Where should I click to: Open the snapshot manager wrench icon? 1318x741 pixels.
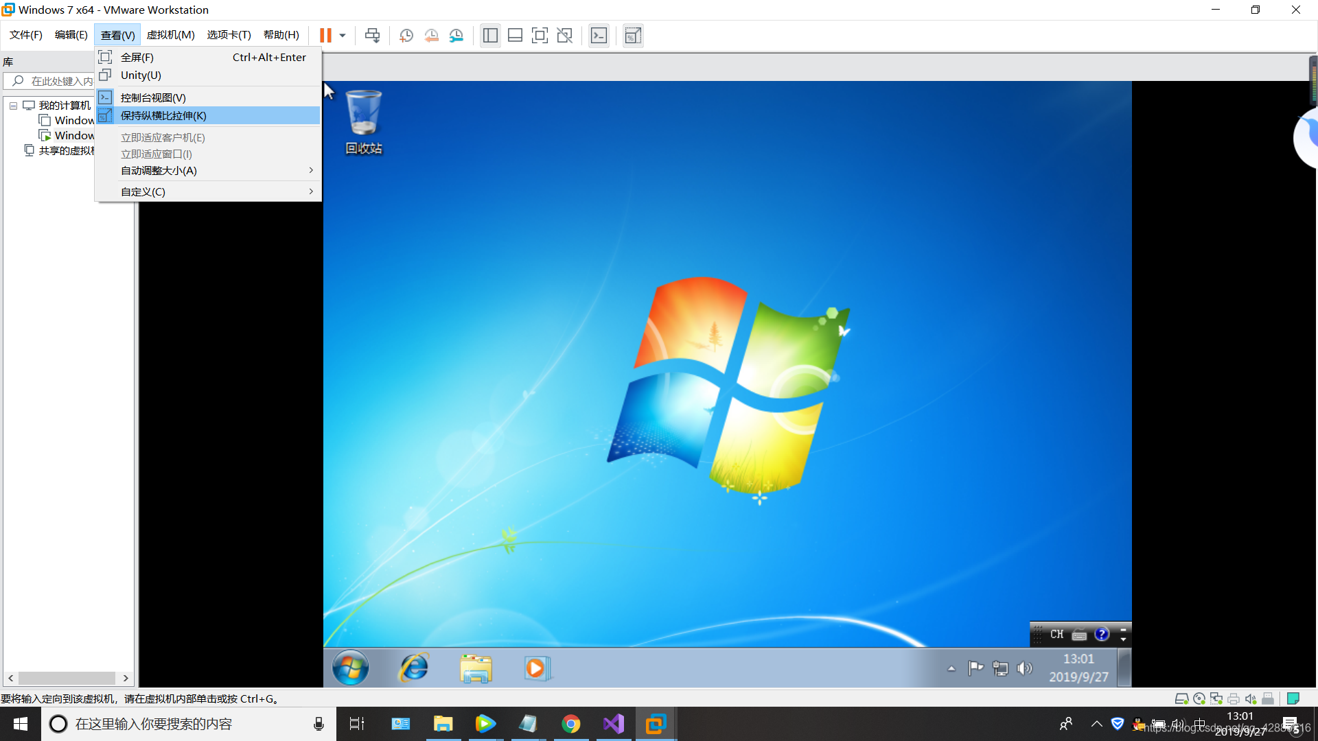pos(456,36)
